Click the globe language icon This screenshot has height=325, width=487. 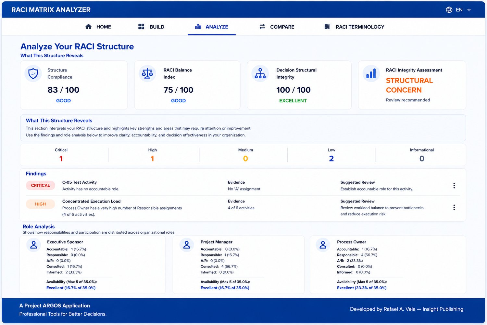pos(449,10)
